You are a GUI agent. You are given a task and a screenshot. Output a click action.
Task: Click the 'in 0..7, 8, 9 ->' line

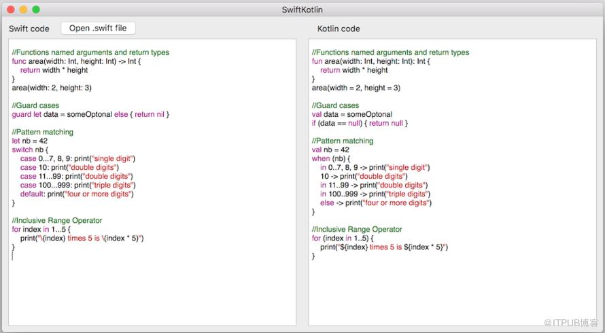click(x=375, y=167)
